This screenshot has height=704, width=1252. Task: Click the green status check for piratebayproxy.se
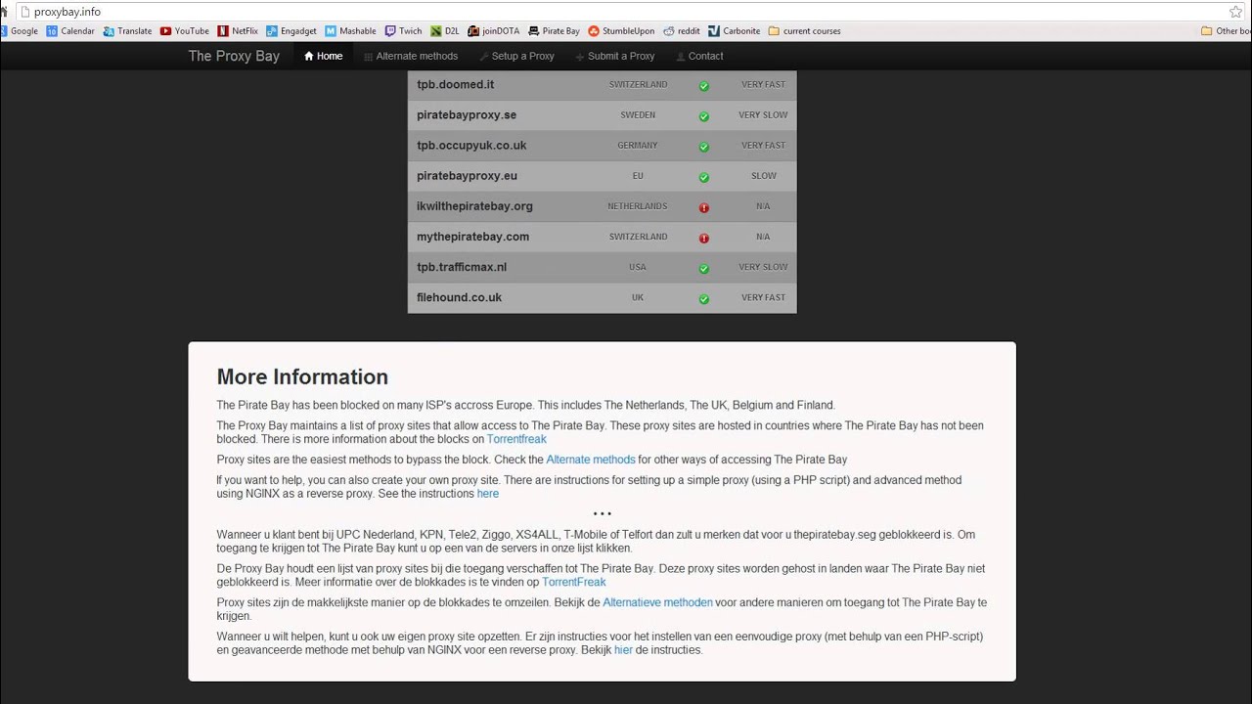click(703, 115)
